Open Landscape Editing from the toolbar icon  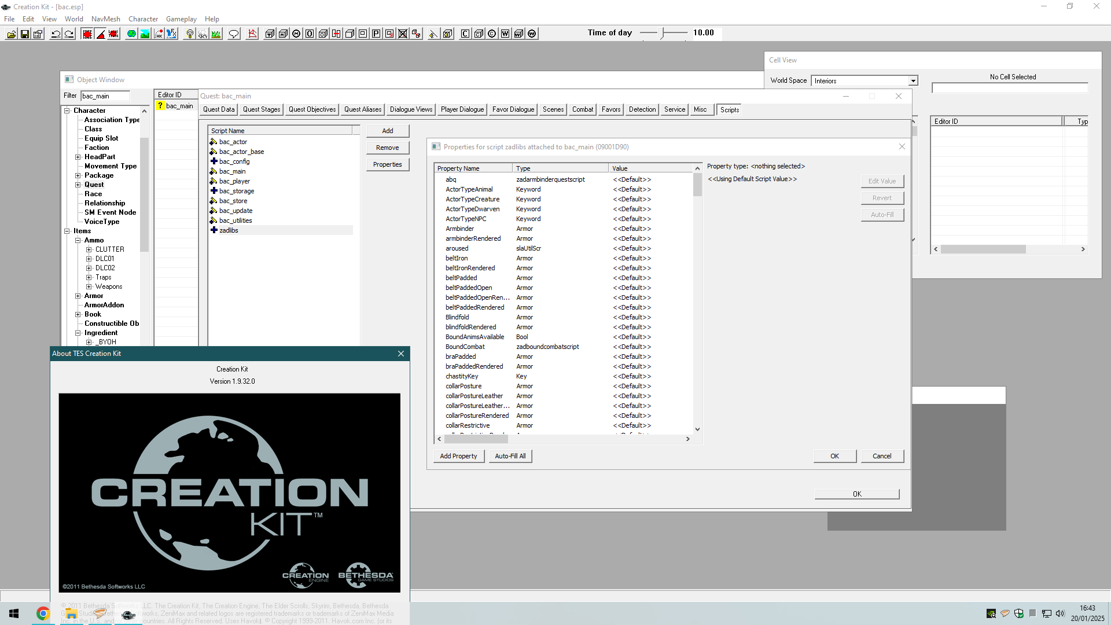click(145, 34)
